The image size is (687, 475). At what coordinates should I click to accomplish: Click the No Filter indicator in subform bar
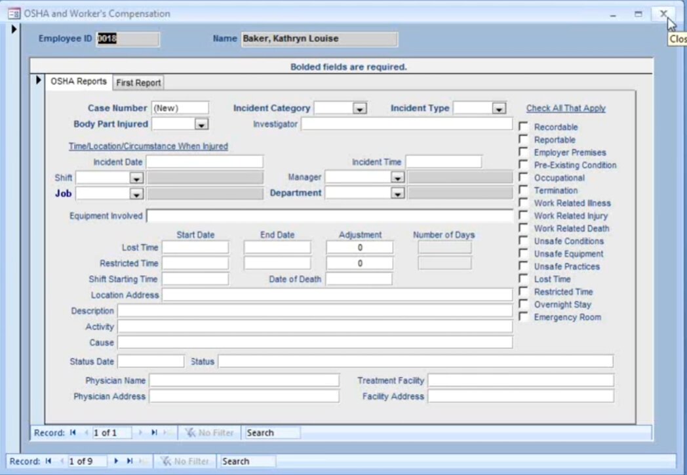pos(210,433)
